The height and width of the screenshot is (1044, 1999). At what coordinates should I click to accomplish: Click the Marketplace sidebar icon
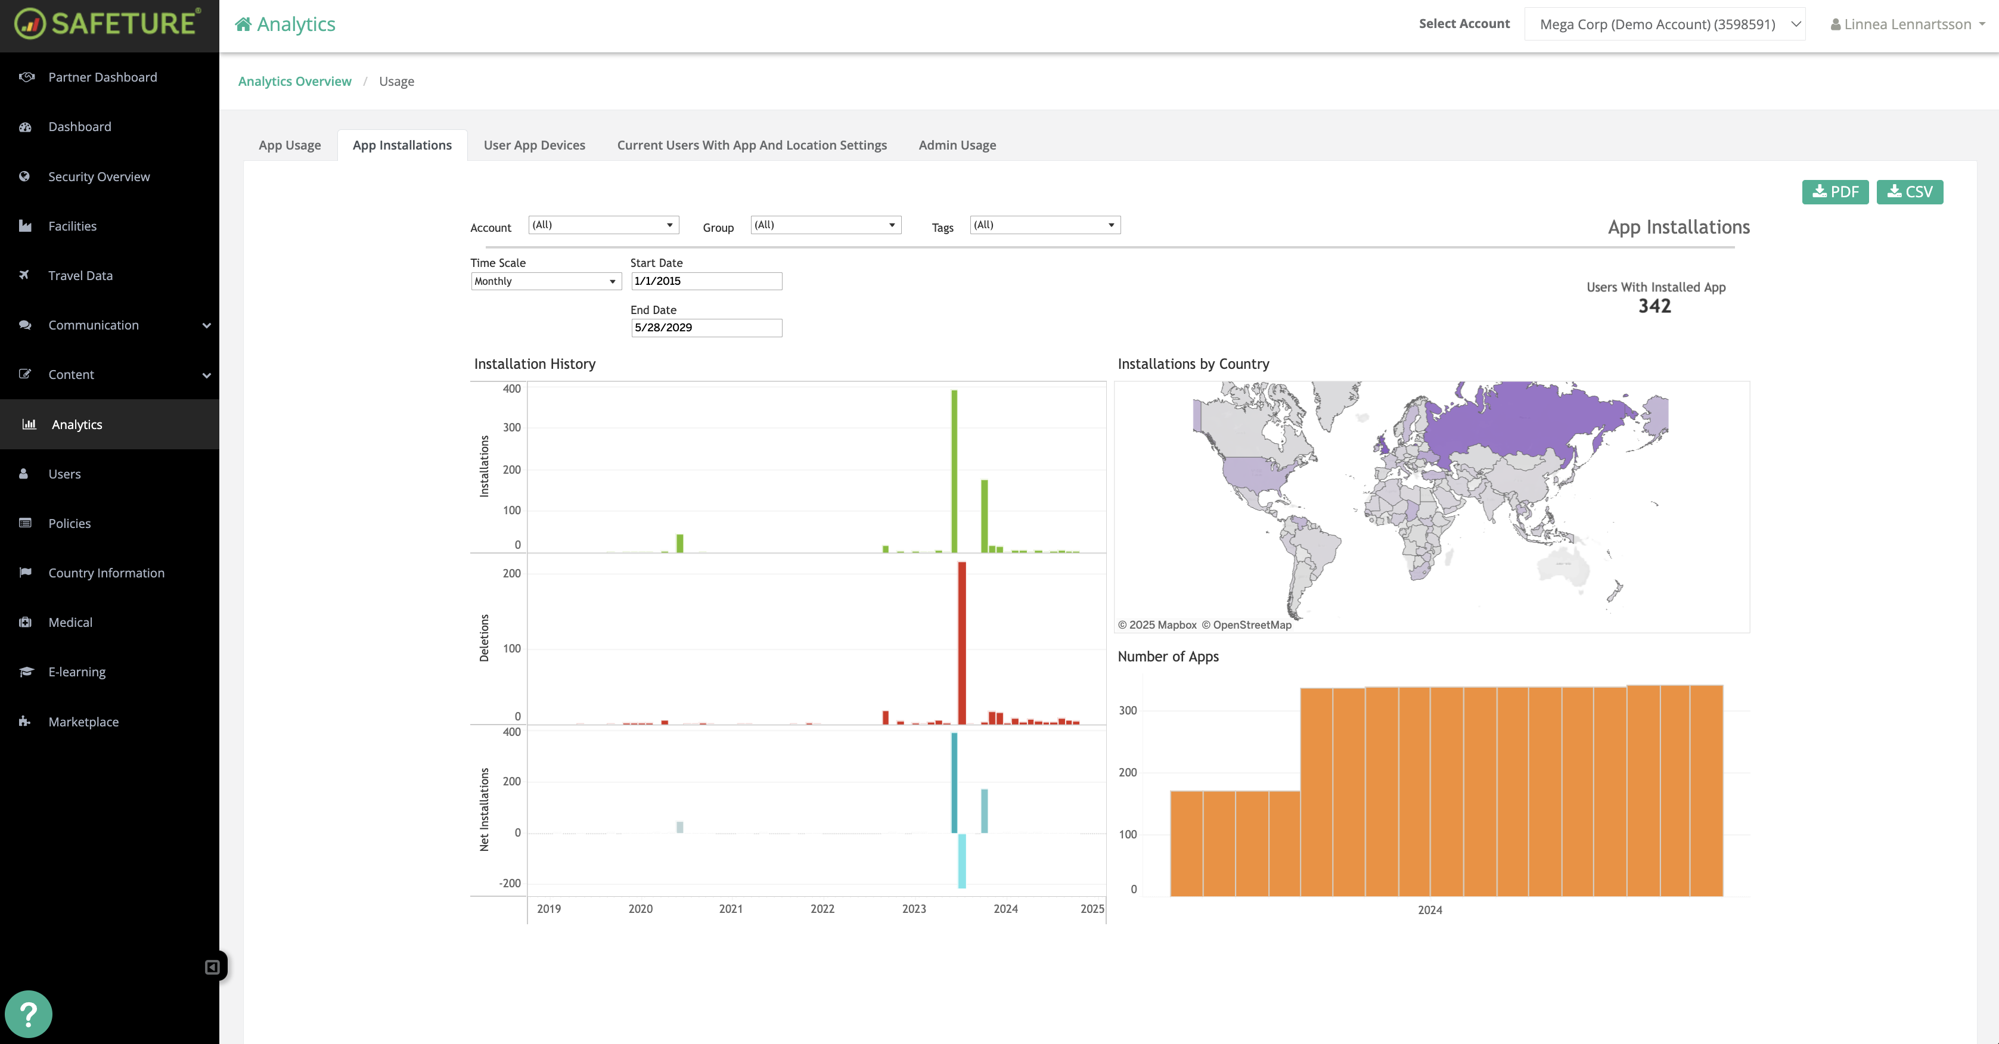click(x=26, y=722)
